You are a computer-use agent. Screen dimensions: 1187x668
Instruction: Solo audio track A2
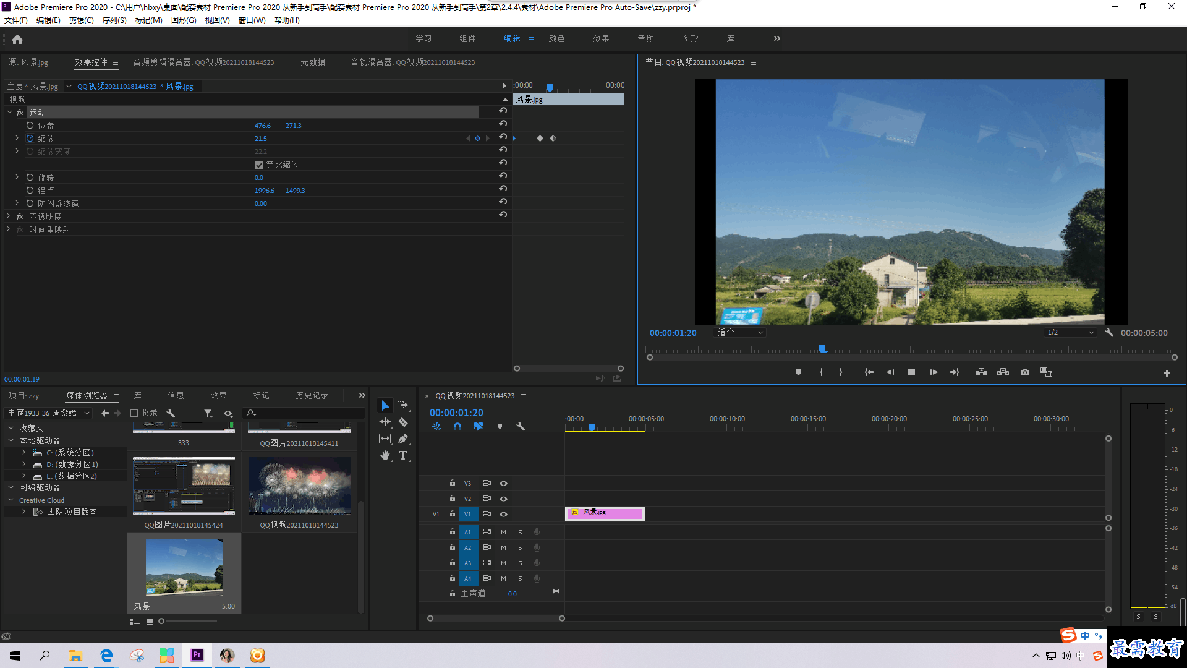point(520,548)
